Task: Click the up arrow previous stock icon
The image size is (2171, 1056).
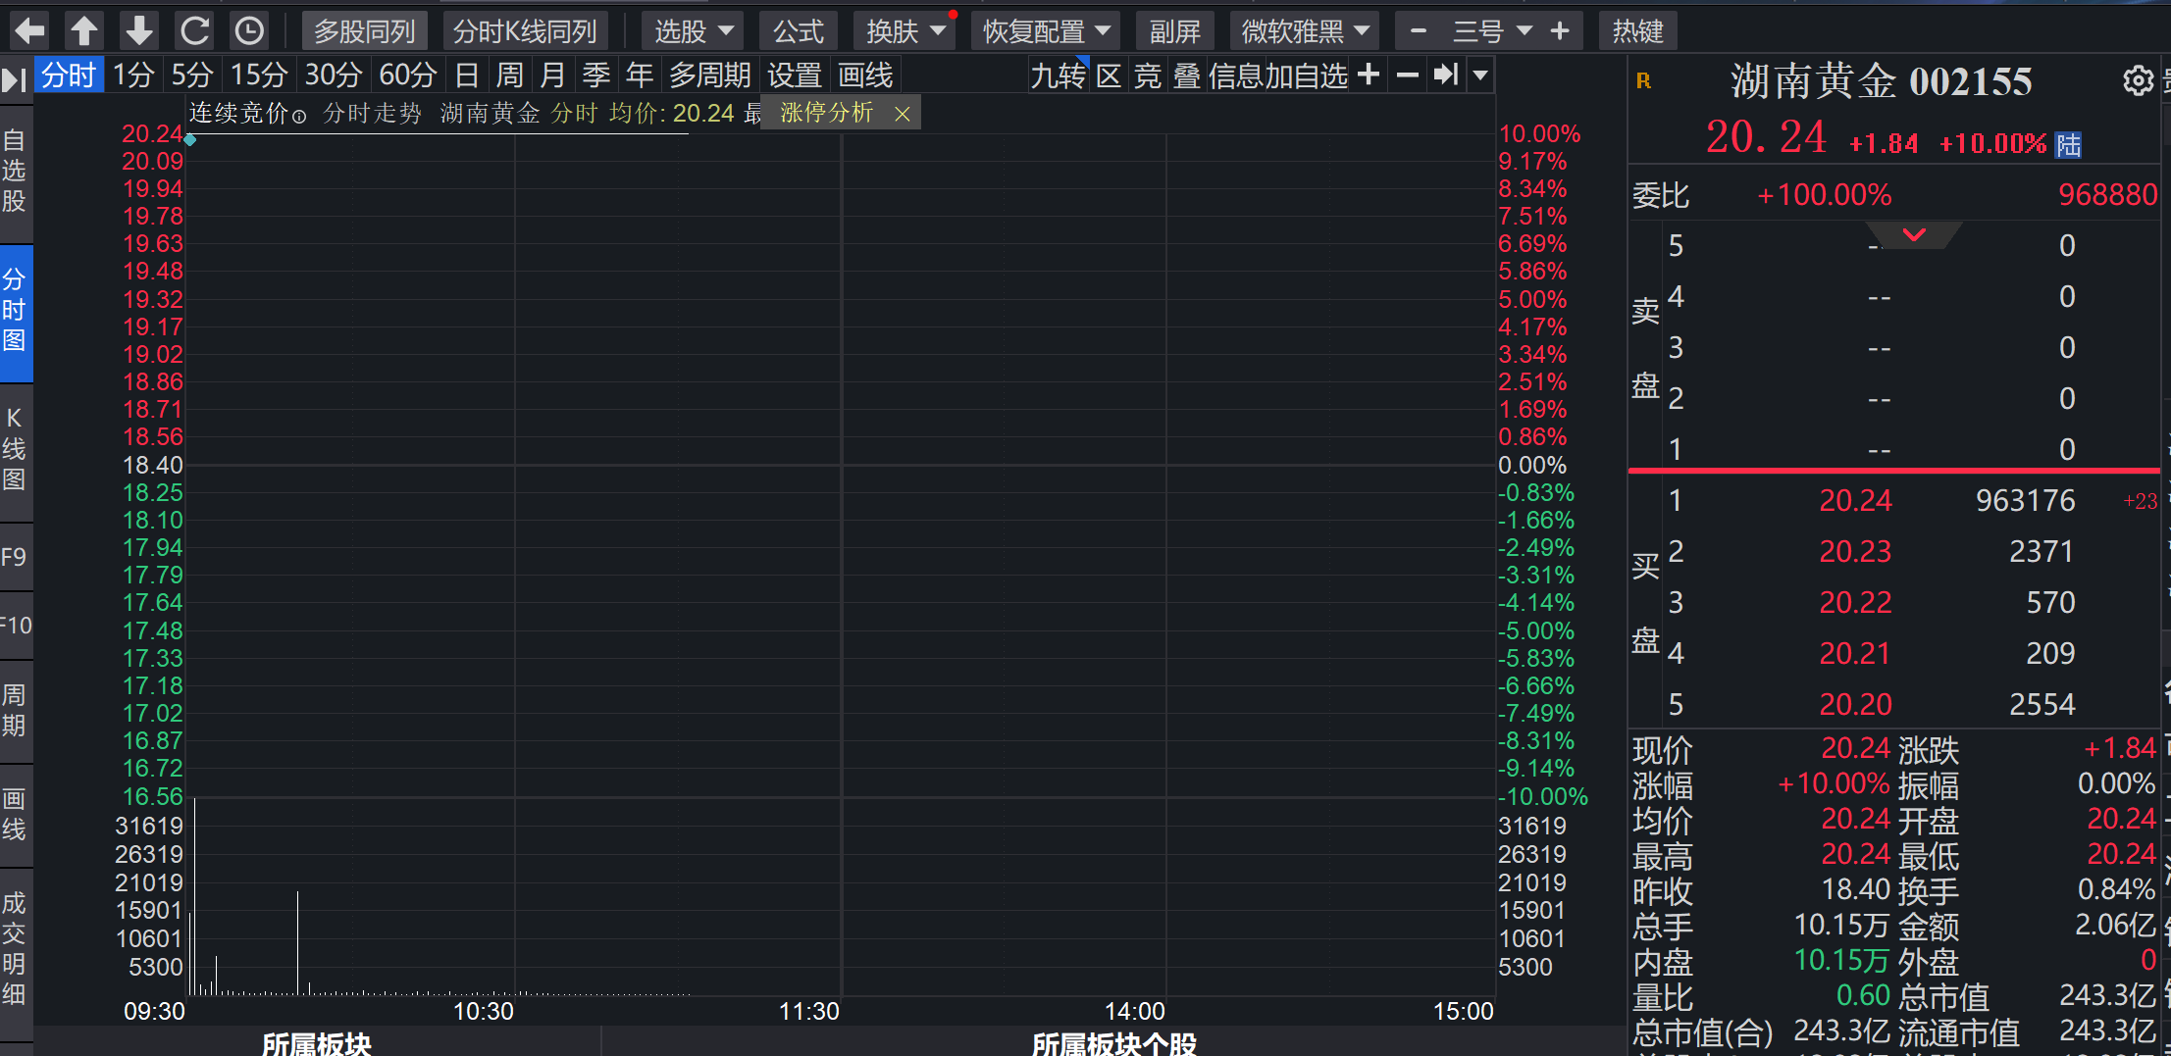Action: [84, 31]
